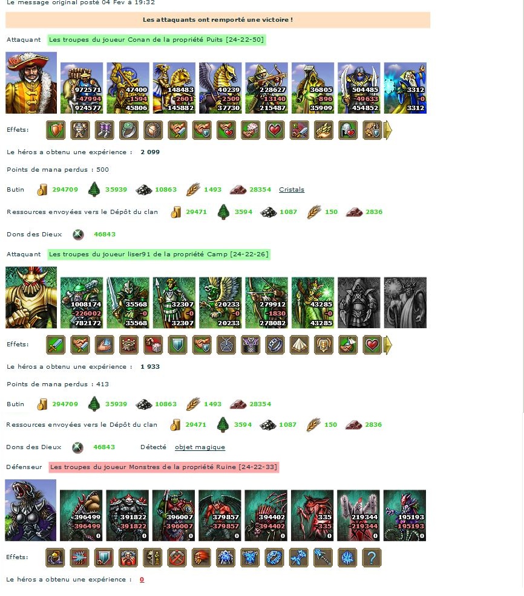Screen dimensions: 524x596
Task: Click the spider web effect icon for liser91
Action: pos(226,345)
